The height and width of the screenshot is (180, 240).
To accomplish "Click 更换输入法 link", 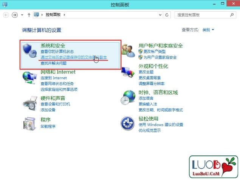I will coord(148,104).
